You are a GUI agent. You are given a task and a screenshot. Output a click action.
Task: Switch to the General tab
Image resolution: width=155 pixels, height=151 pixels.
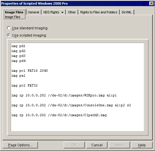pyautogui.click(x=33, y=12)
